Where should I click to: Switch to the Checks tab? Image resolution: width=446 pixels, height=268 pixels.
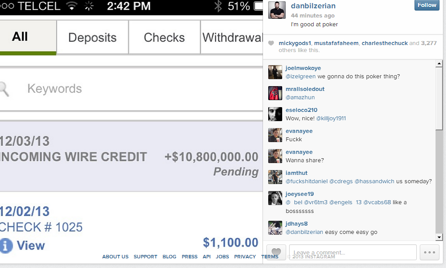click(x=164, y=37)
